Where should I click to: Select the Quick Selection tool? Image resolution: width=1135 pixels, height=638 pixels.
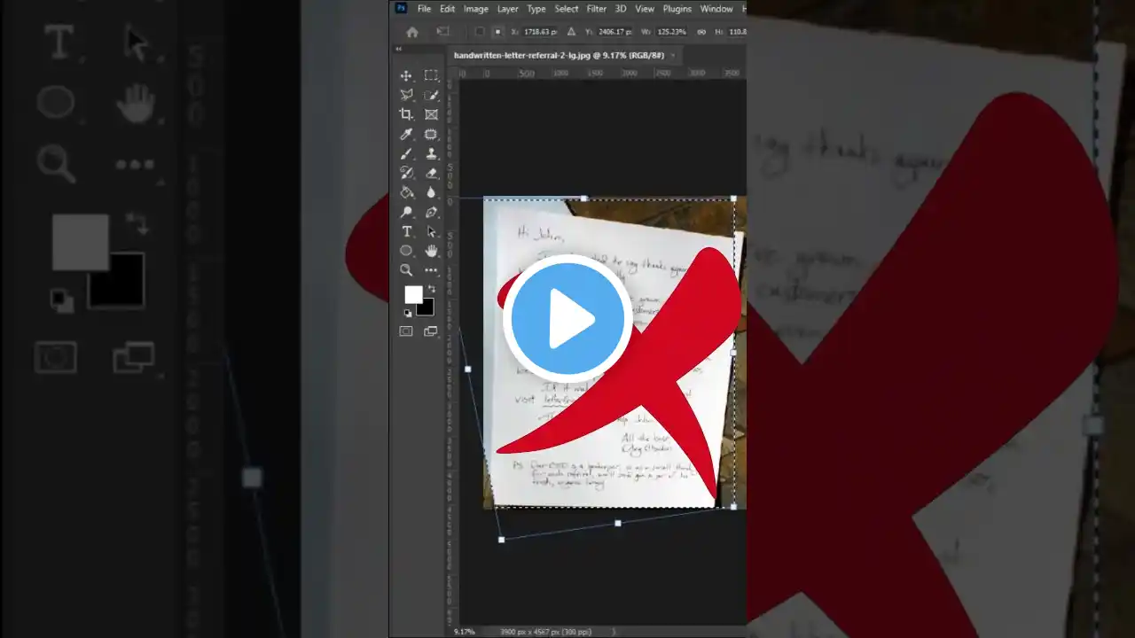coord(431,95)
